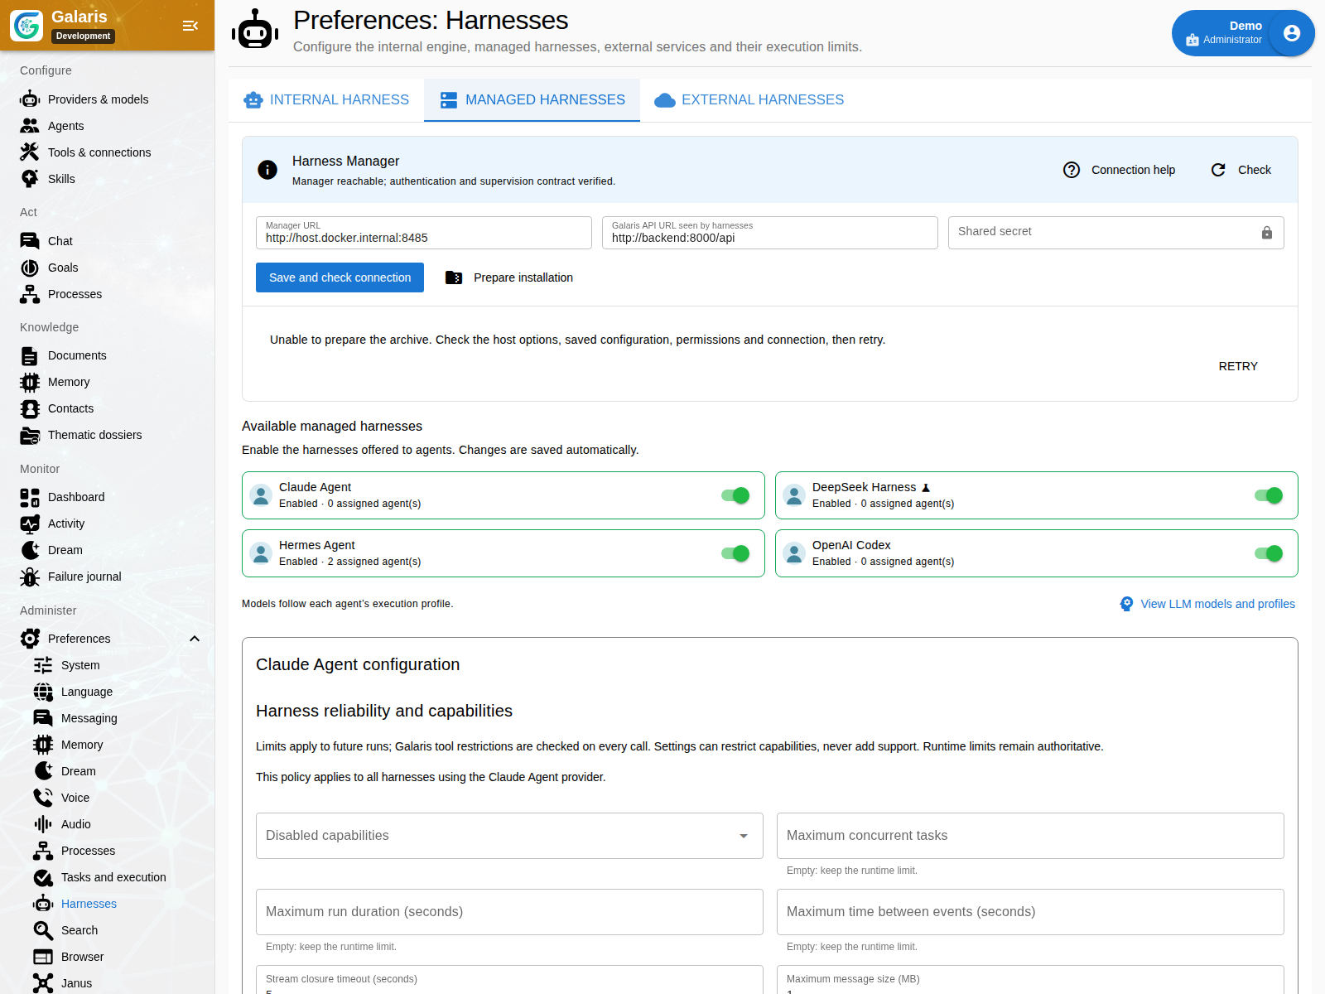Collapse the Preferences section chevron
The height and width of the screenshot is (994, 1325).
(x=195, y=639)
